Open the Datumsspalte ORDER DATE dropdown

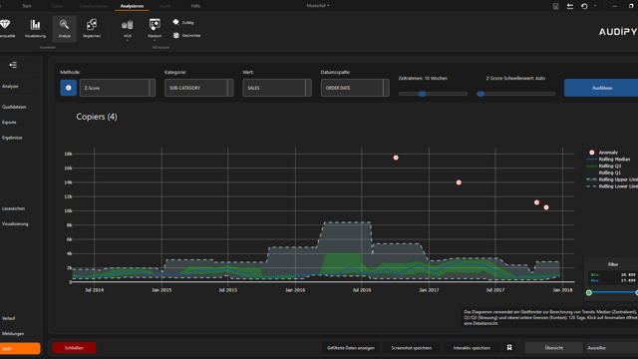point(355,88)
